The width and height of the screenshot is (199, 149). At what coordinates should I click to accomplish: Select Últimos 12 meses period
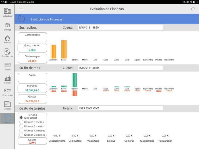(21, 131)
